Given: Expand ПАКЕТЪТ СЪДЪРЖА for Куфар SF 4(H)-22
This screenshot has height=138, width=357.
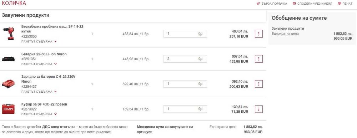Looking at the screenshot, I should coord(39,114).
